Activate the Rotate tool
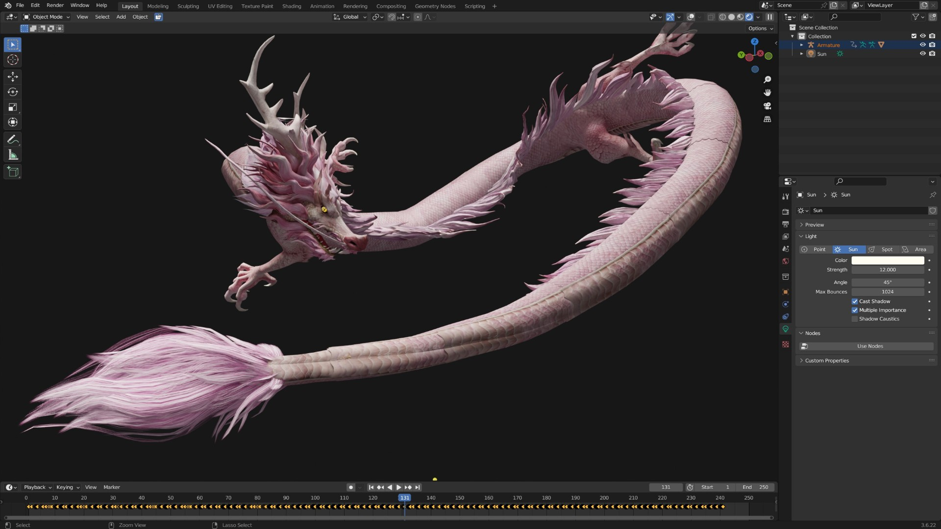The width and height of the screenshot is (941, 529). (13, 92)
